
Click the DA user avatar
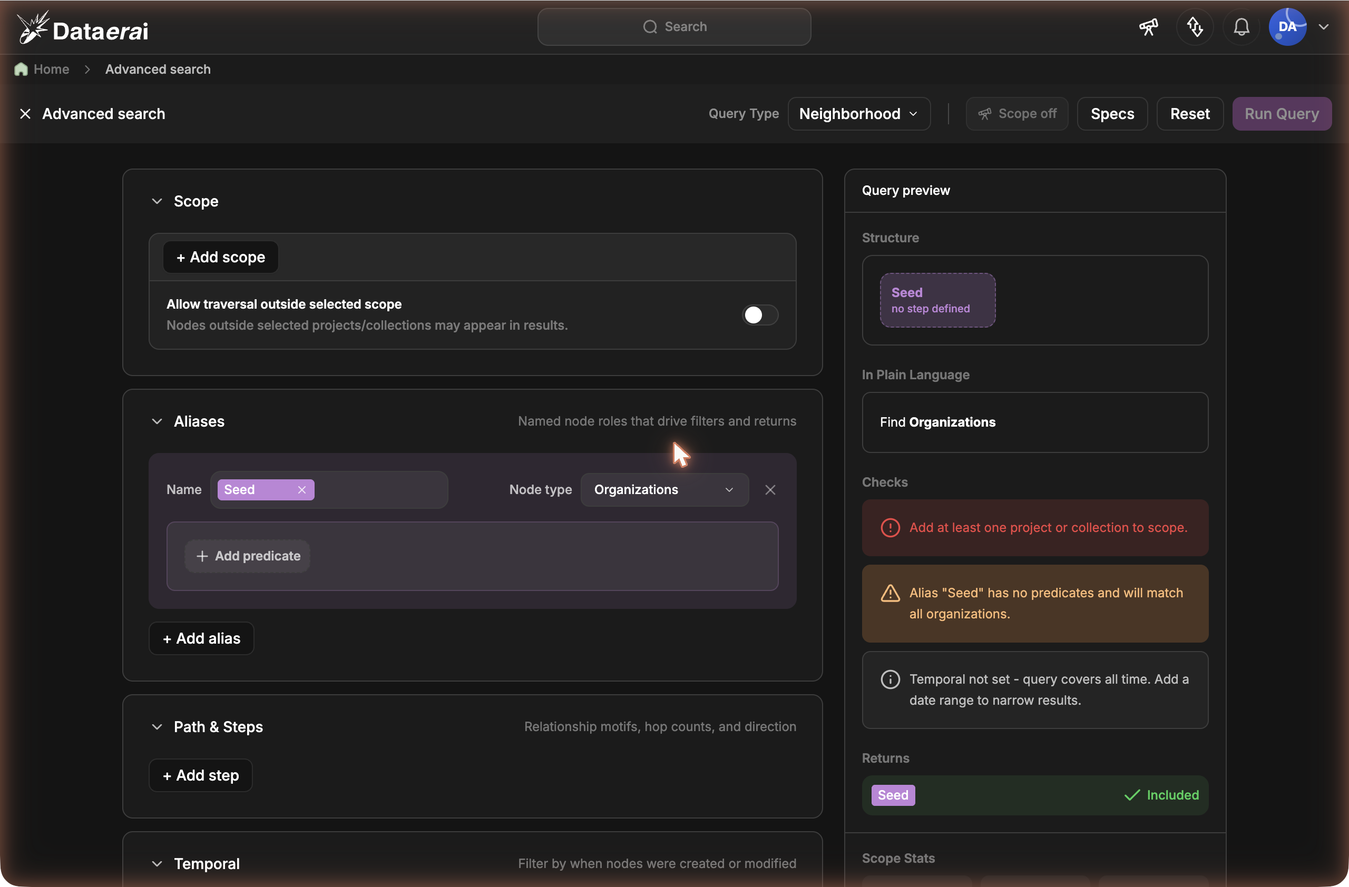[x=1287, y=27]
